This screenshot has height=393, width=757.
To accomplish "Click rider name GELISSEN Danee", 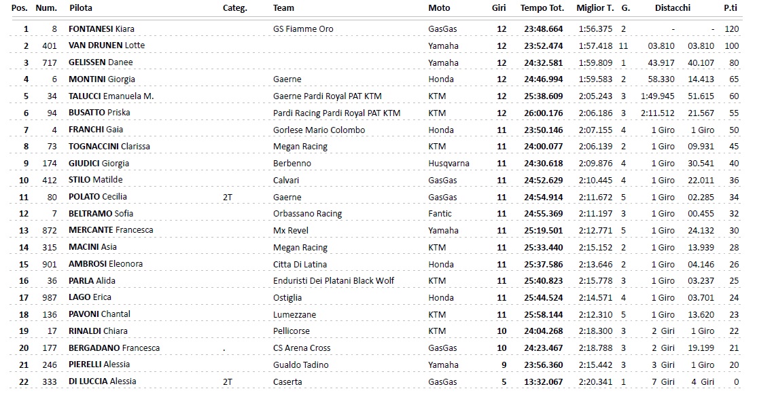I will point(101,62).
